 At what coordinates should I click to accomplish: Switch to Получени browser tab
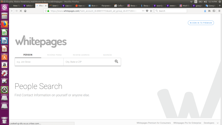(x=107, y=6)
